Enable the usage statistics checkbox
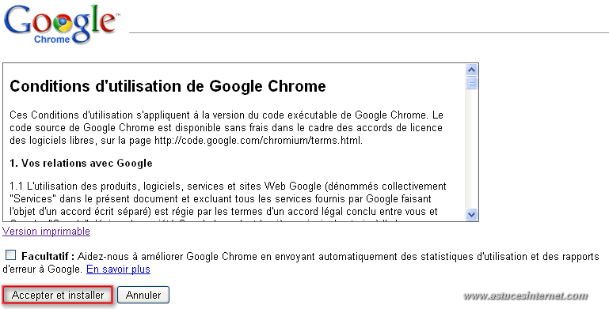The width and height of the screenshot is (609, 309). tap(11, 254)
